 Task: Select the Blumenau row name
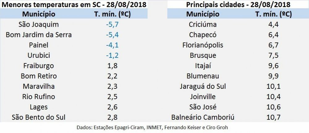(203, 76)
